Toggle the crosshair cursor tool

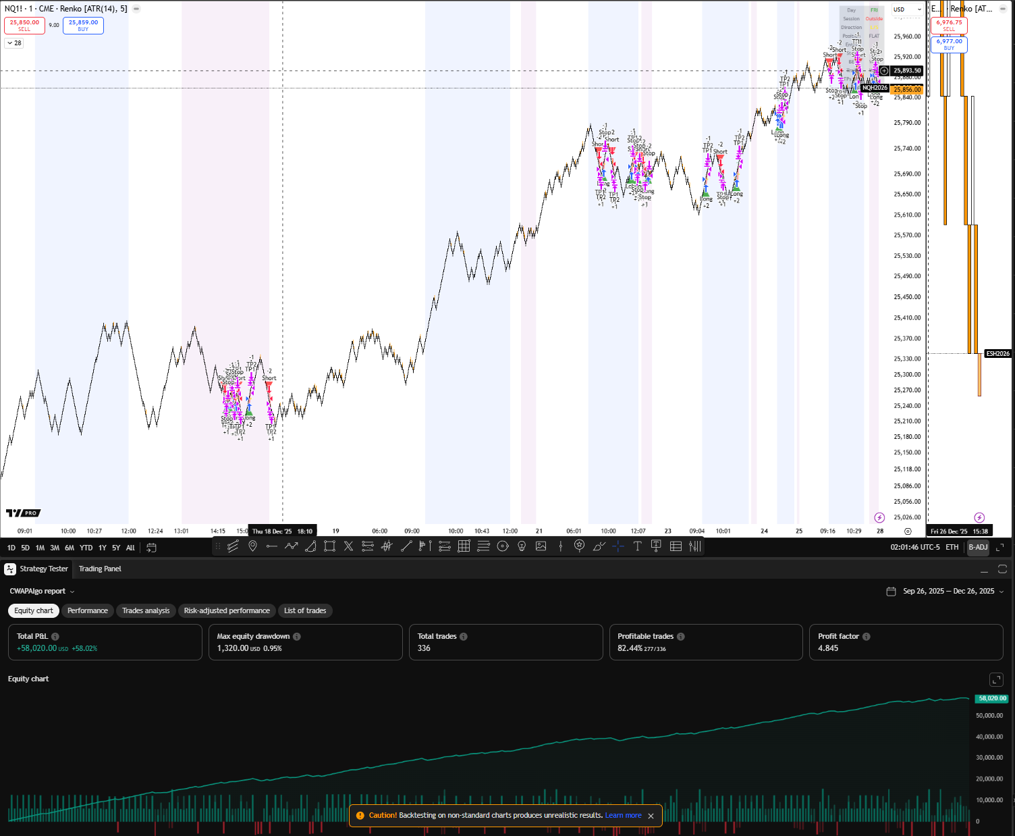click(618, 546)
